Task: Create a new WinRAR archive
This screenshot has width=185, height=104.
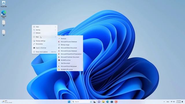Action: (70, 60)
